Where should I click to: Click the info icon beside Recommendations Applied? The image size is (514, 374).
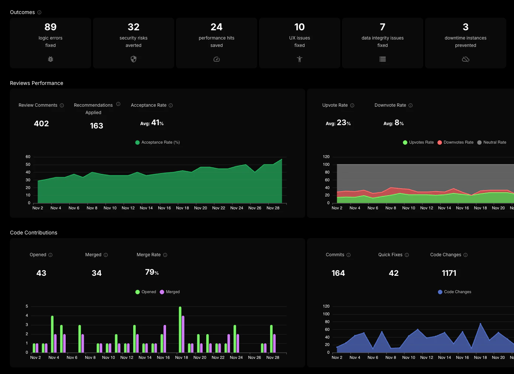coord(118,104)
